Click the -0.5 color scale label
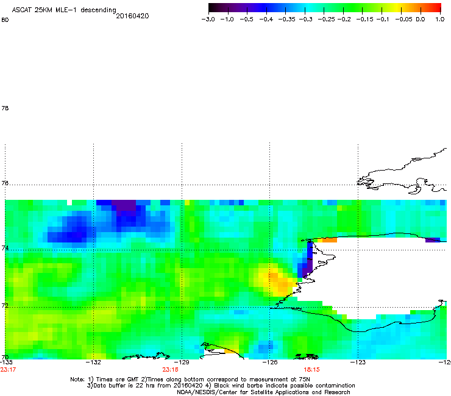The width and height of the screenshot is (451, 396). tap(246, 19)
